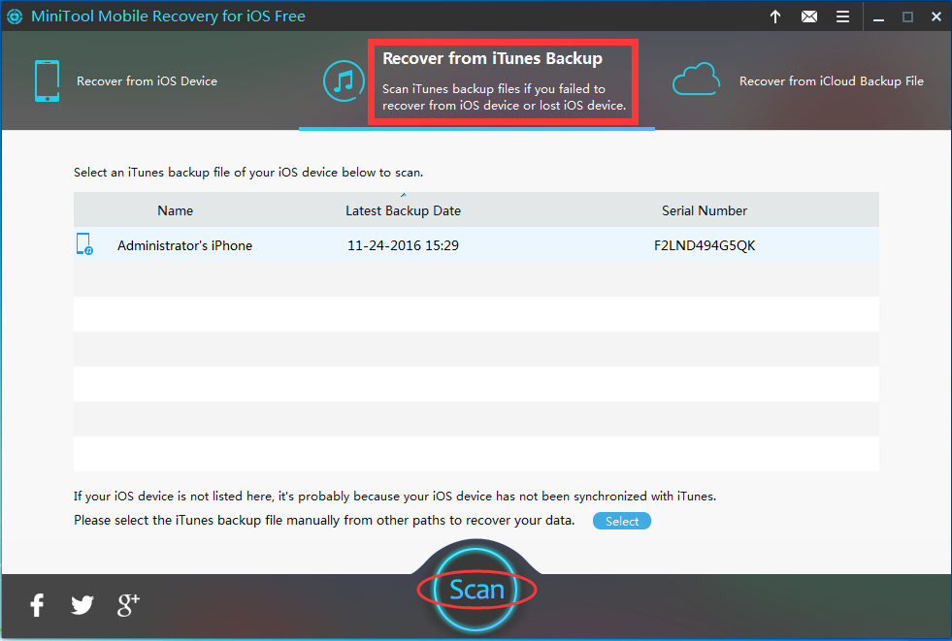Image resolution: width=952 pixels, height=641 pixels.
Task: Switch to Recover from iOS Device tab
Action: point(147,81)
